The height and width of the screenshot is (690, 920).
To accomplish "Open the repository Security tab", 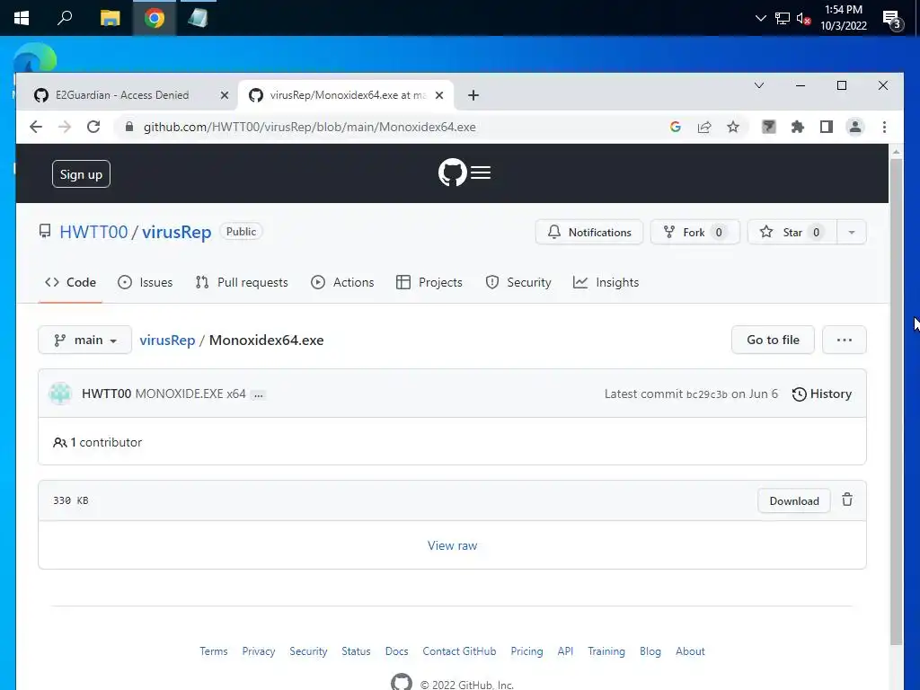I will [518, 282].
